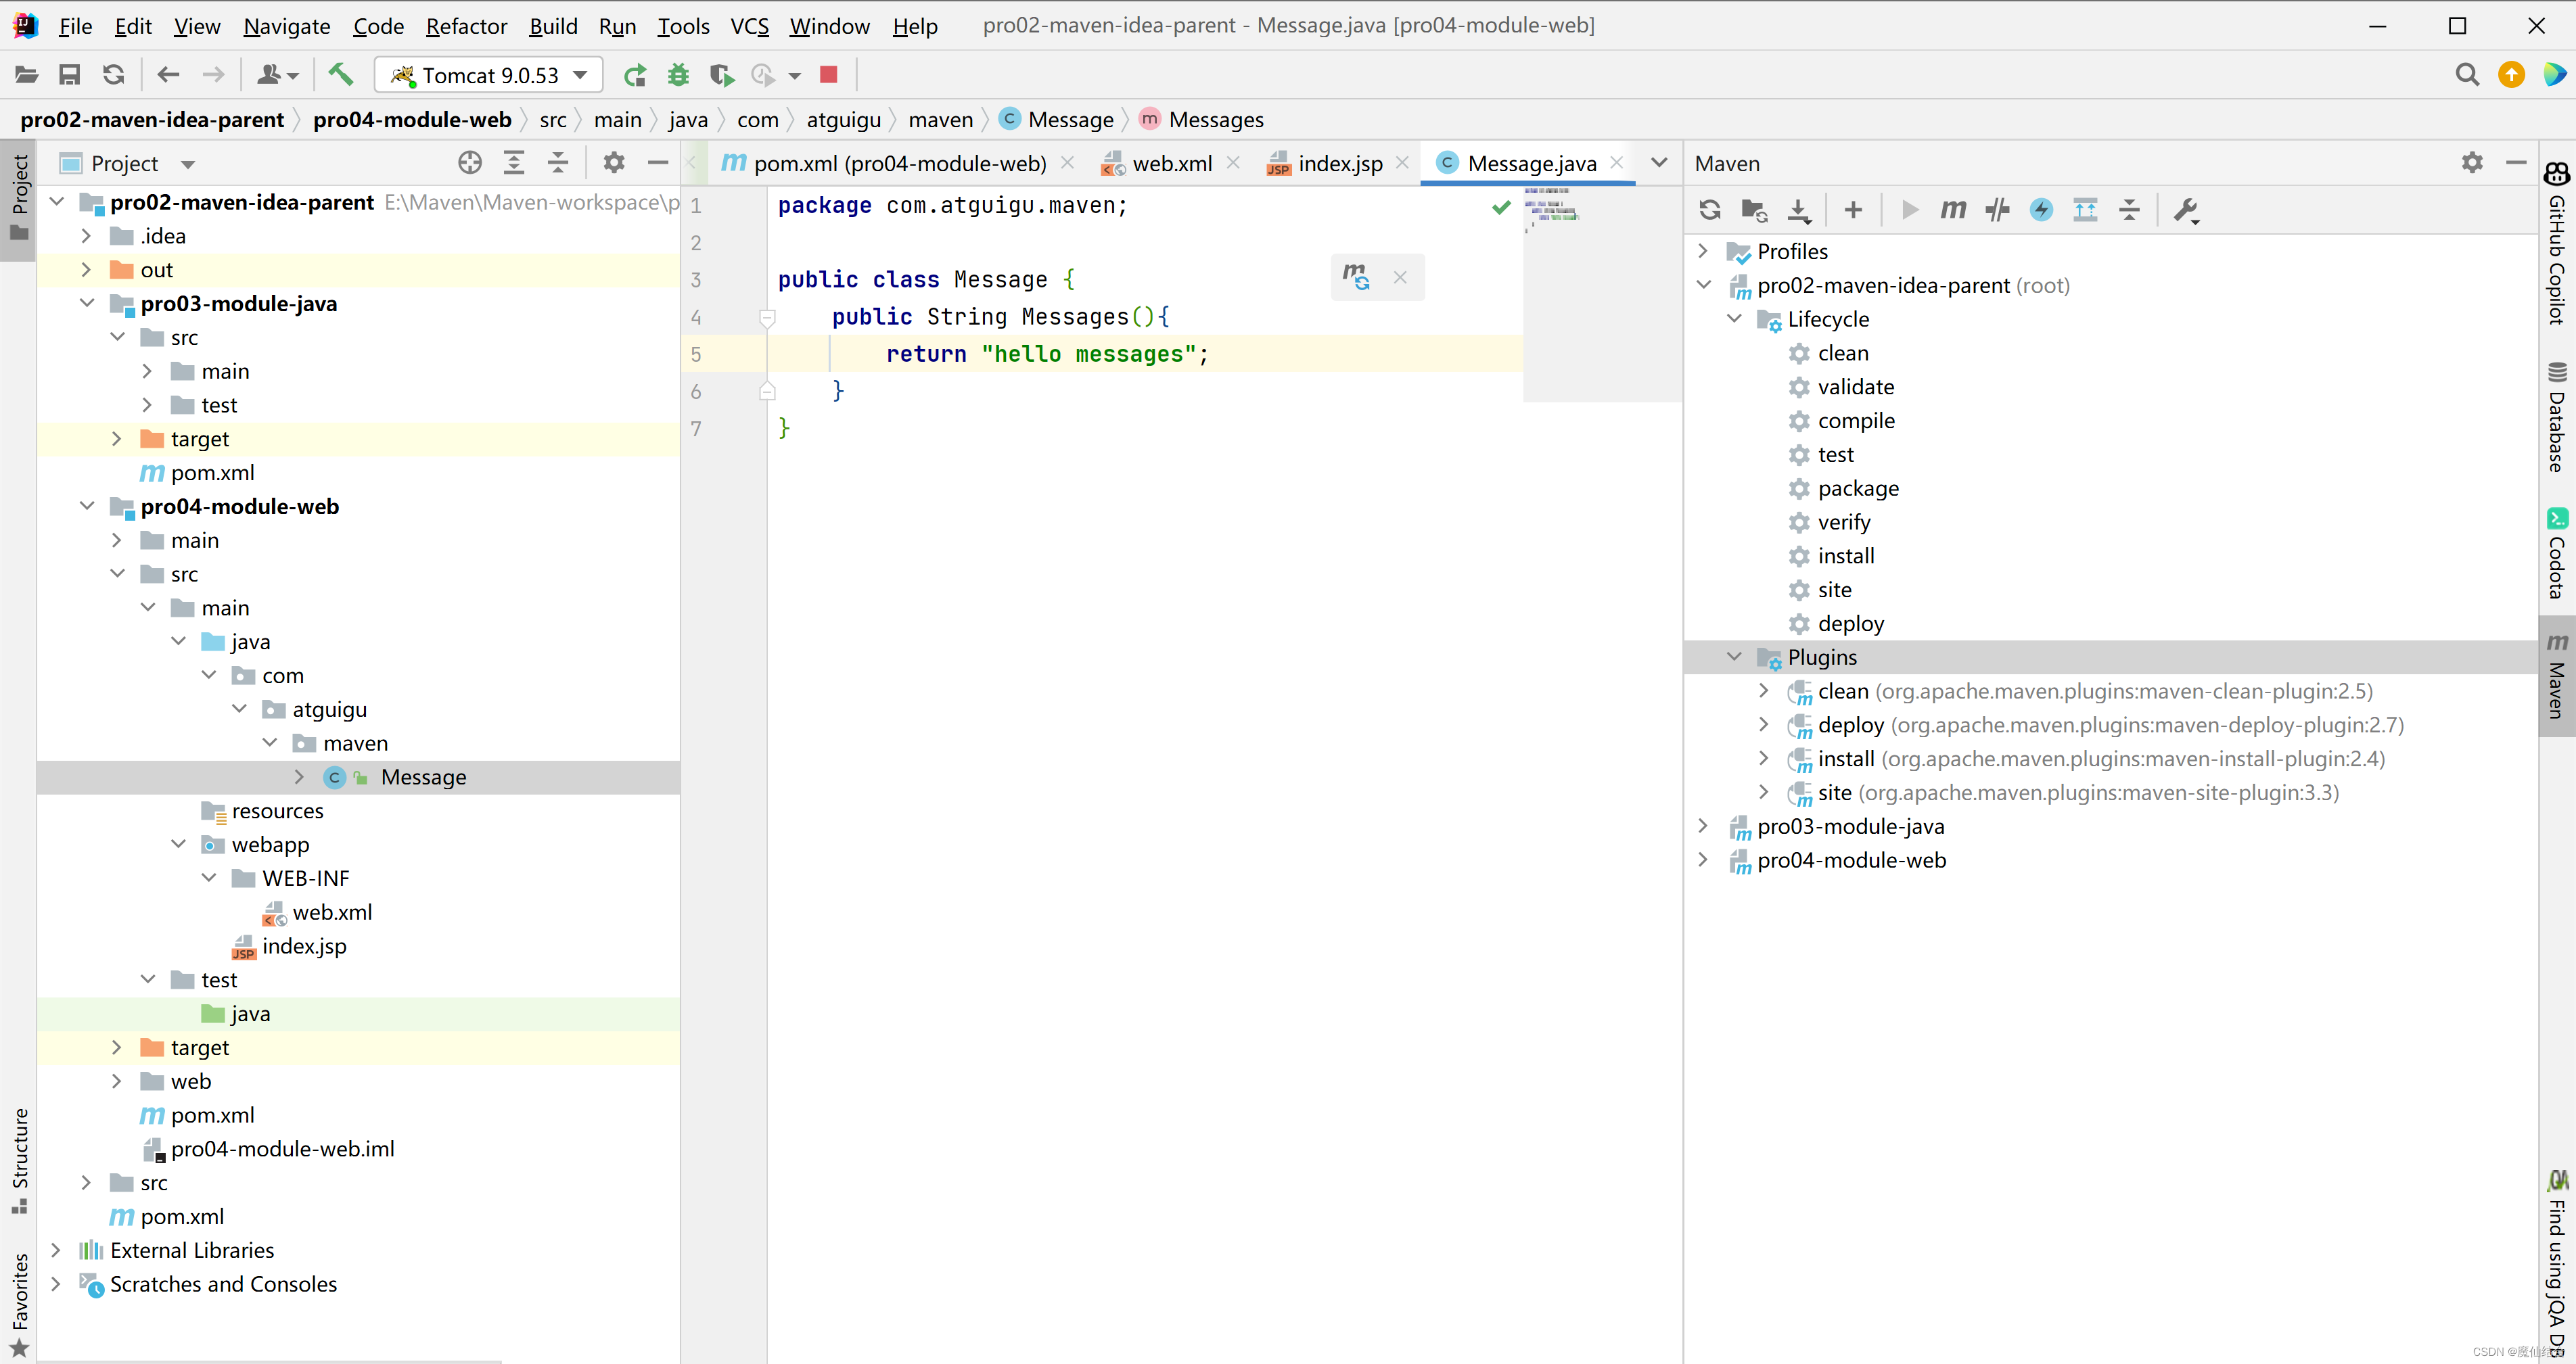Expand the .idea folder node
Viewport: 2576px width, 1364px height.
click(x=87, y=236)
